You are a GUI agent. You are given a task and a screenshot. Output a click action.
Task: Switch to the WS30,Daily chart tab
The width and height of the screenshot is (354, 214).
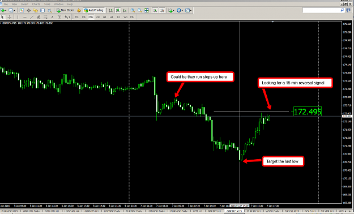click(x=272, y=212)
